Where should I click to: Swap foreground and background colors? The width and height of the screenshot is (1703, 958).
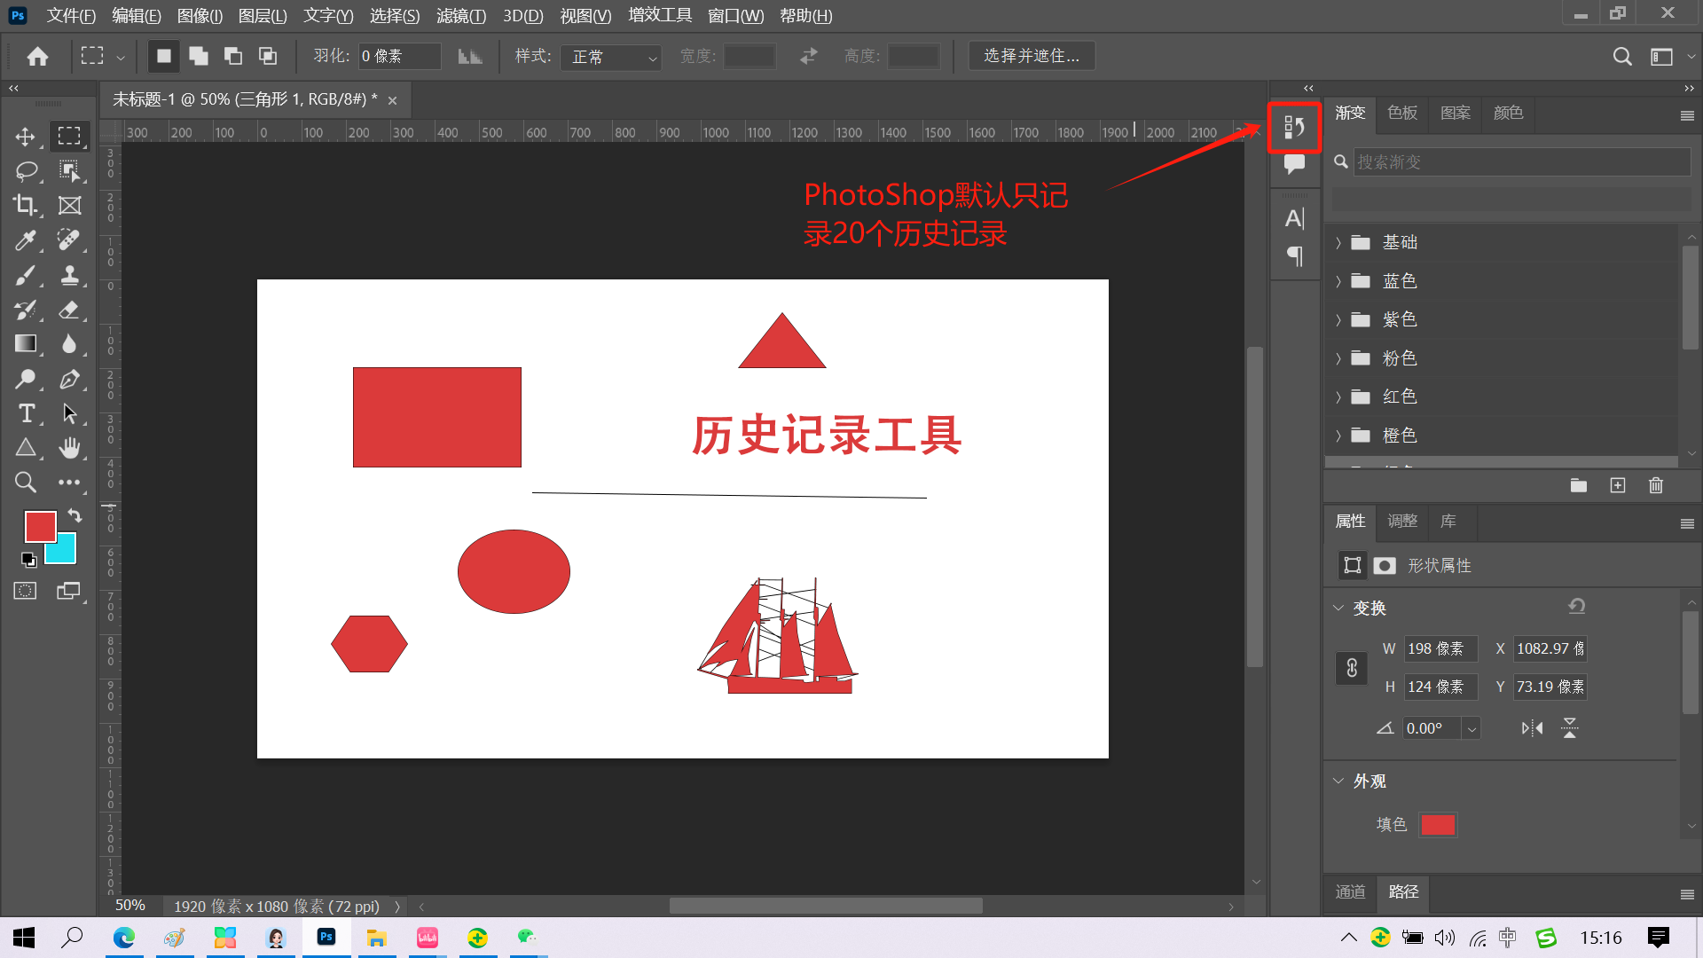(75, 515)
